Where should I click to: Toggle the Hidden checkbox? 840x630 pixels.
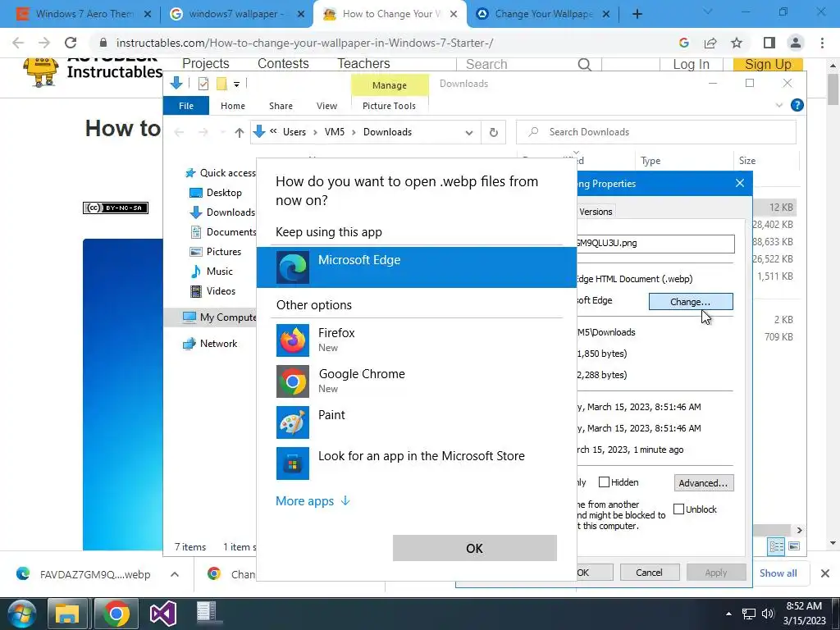604,482
